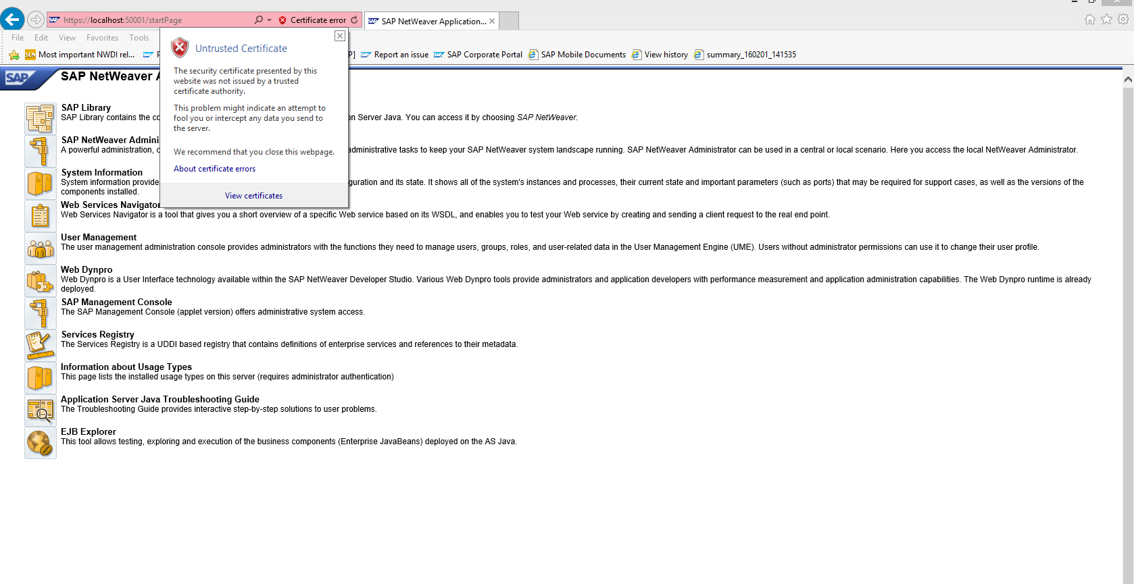Click the SAP favicon in the address bar
This screenshot has height=584, width=1134.
tap(54, 20)
